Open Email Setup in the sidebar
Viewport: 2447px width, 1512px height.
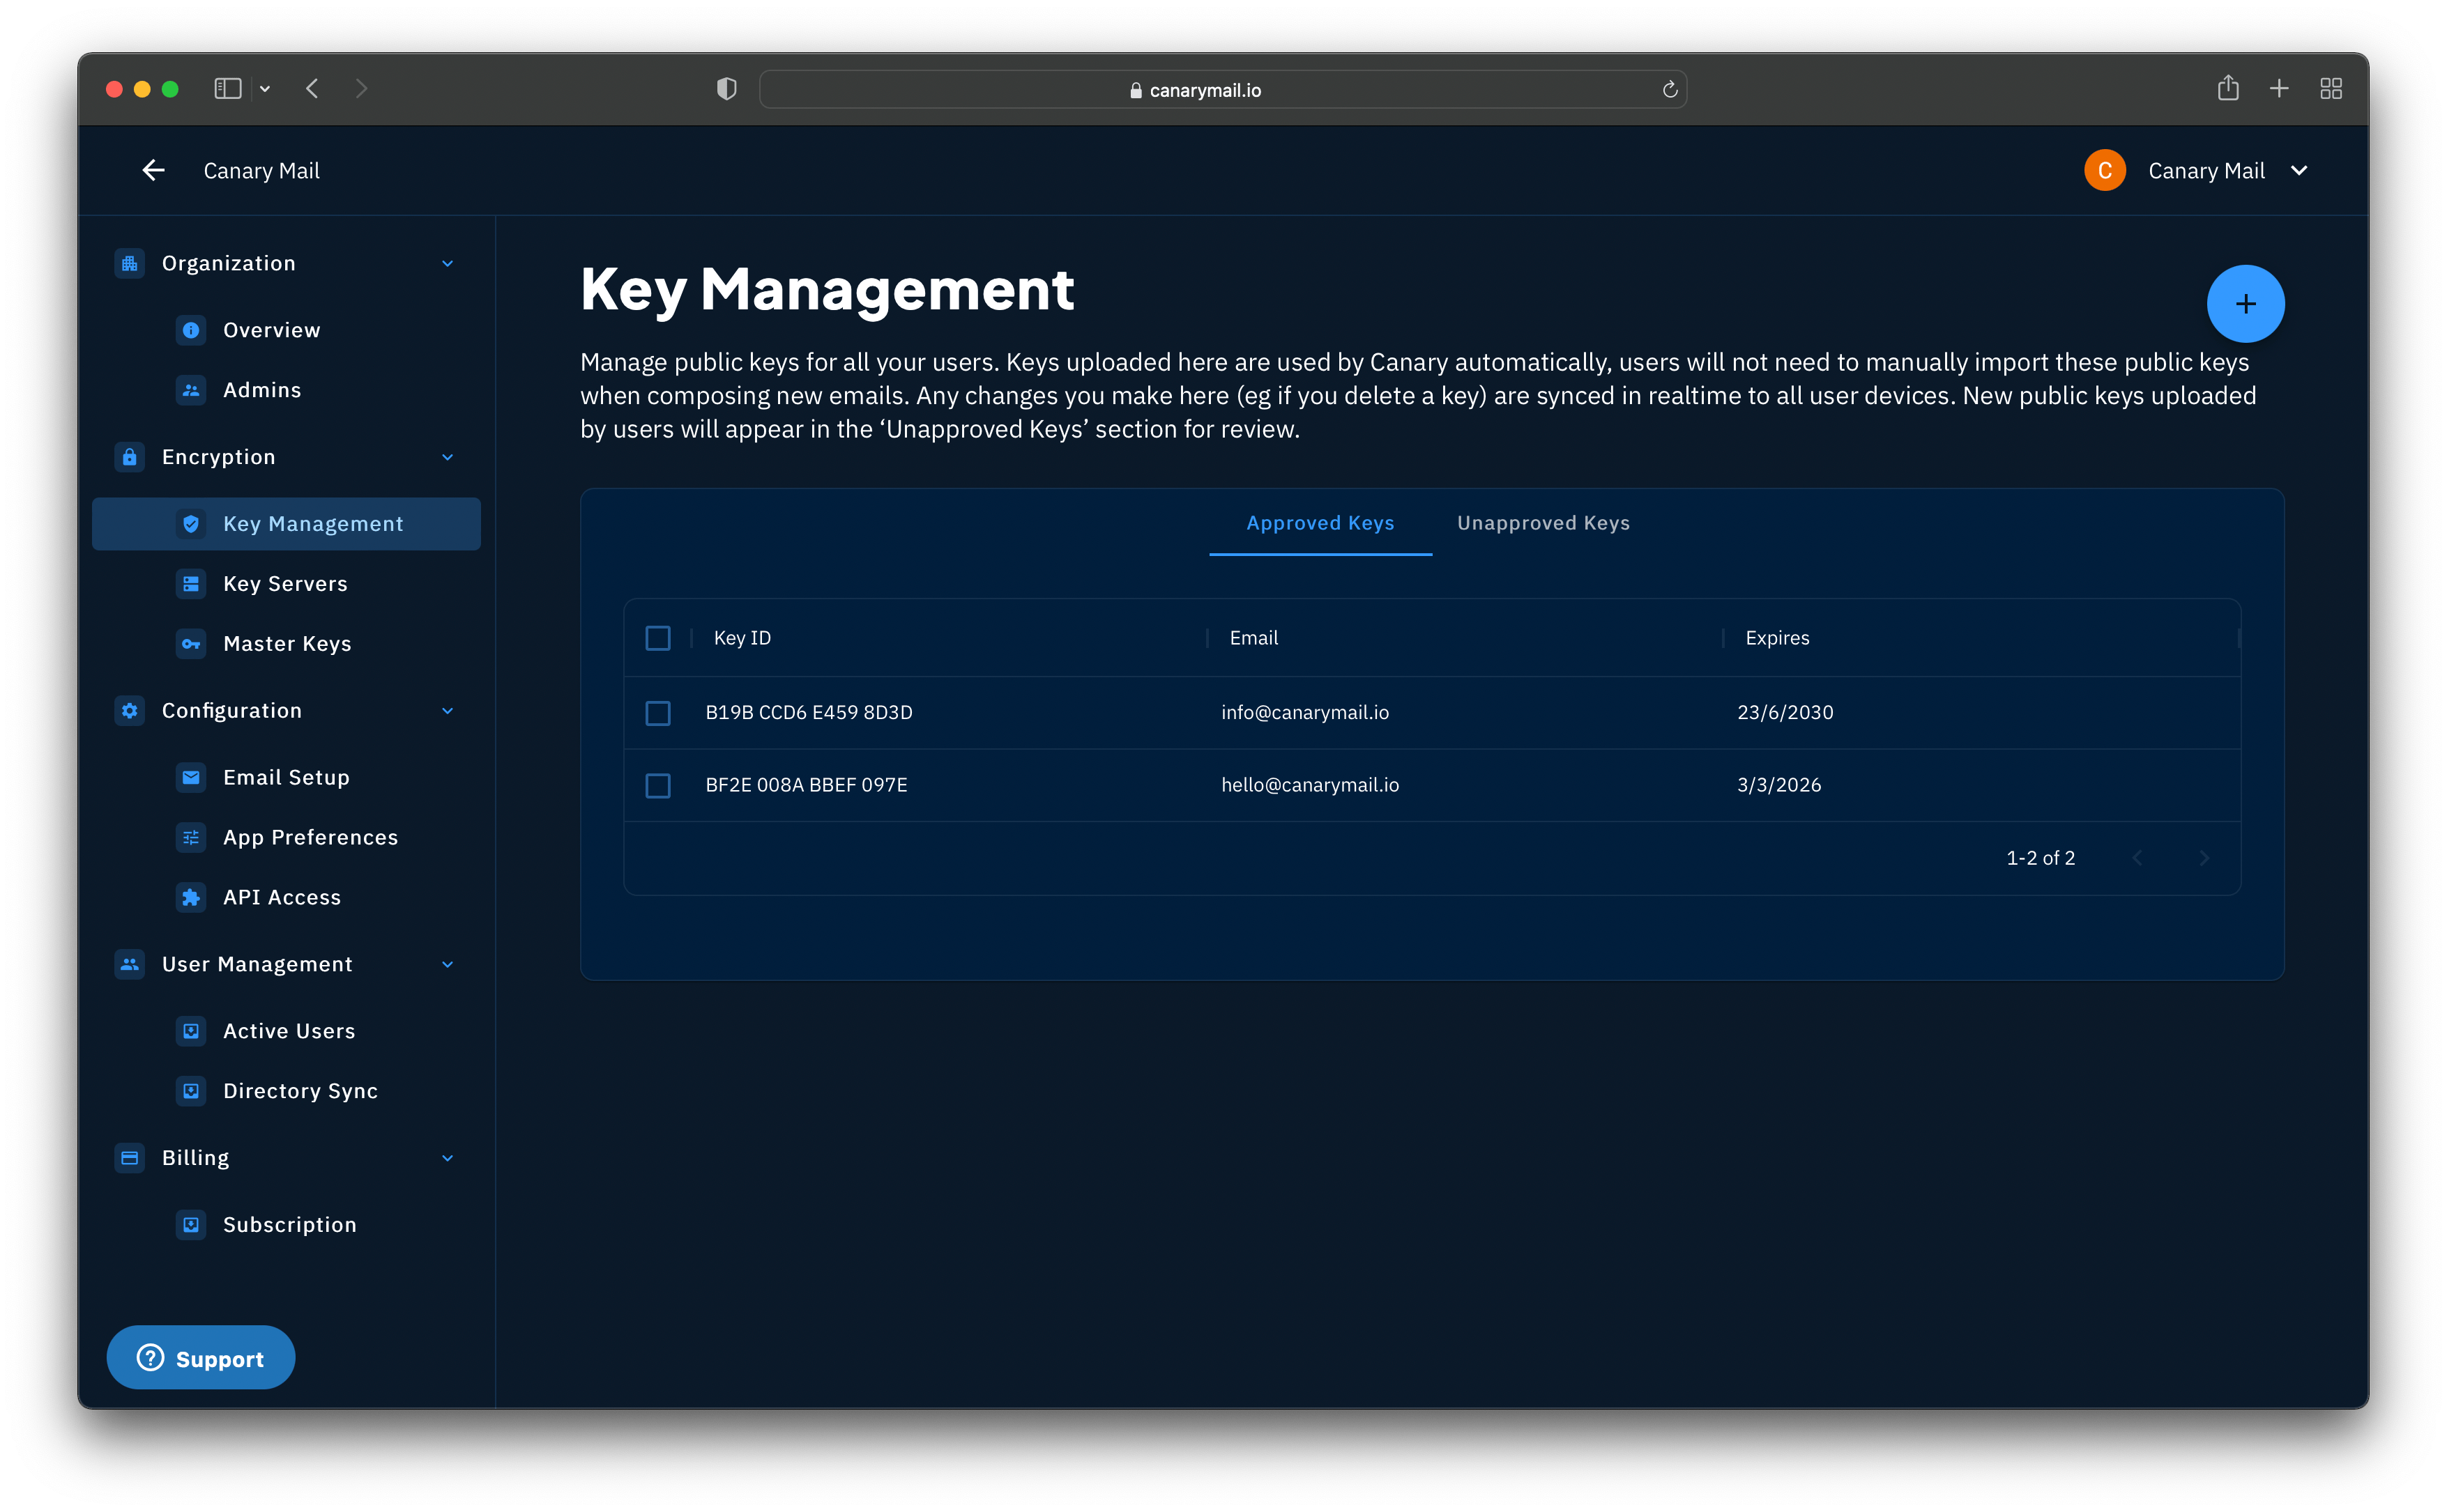point(286,777)
